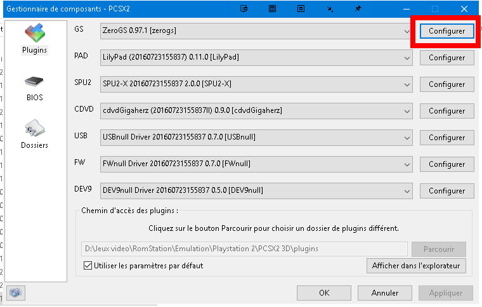Viewport: 482px width, 307px height.
Task: Click the DEV9 label
Action: (83, 188)
